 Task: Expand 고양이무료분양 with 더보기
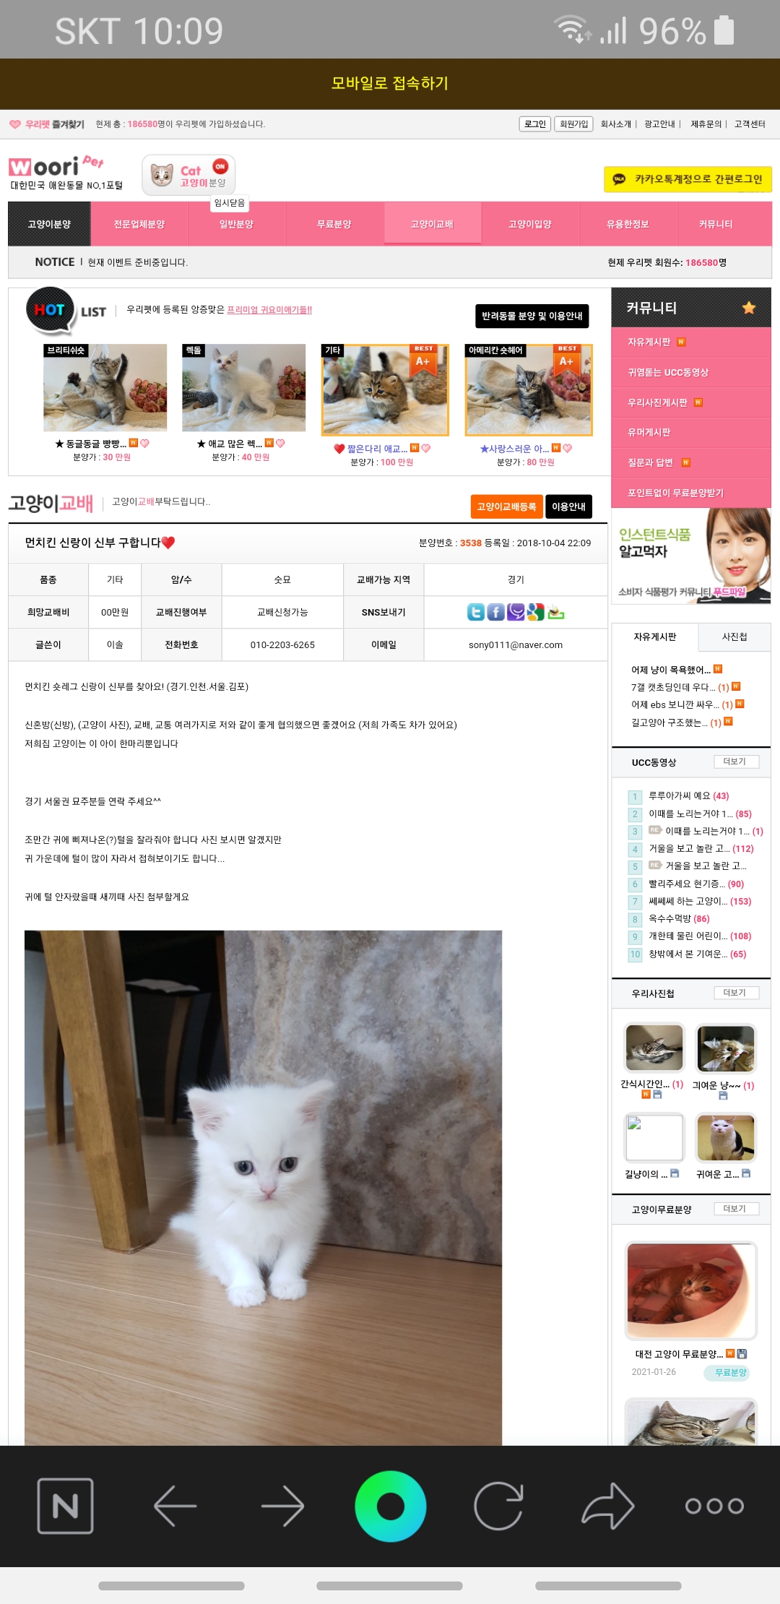[x=736, y=1209]
